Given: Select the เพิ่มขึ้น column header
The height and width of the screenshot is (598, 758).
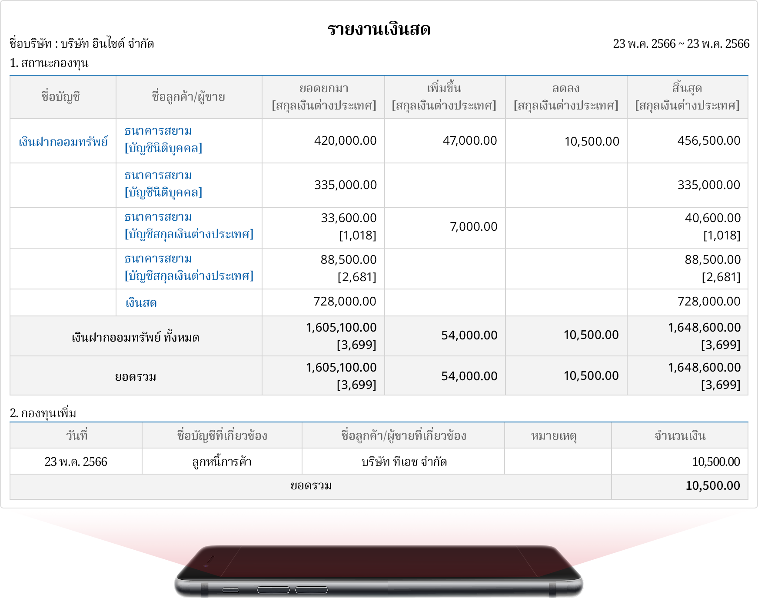Looking at the screenshot, I should (444, 96).
